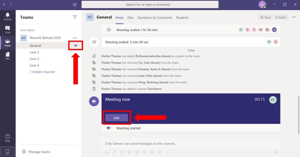Click the send message arrow
Image resolution: width=300 pixels, height=157 pixels.
click(x=276, y=152)
